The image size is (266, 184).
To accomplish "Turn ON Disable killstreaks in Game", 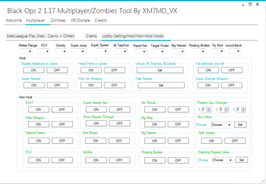I will point(34,70).
